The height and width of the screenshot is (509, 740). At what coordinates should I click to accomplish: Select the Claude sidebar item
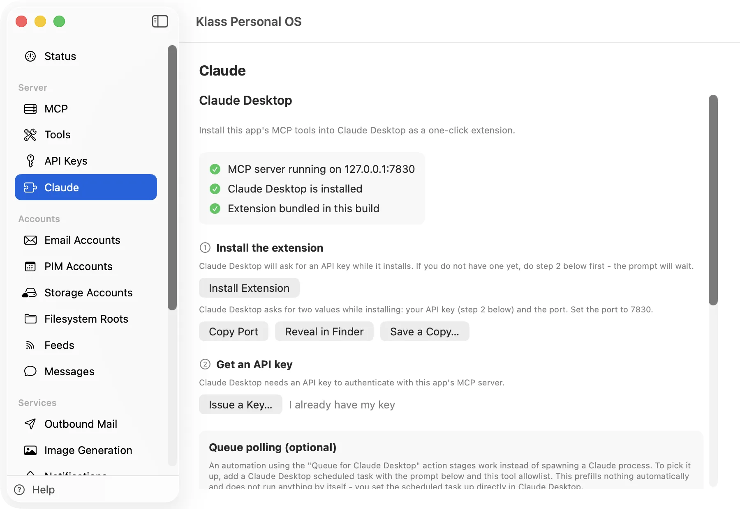pyautogui.click(x=86, y=187)
